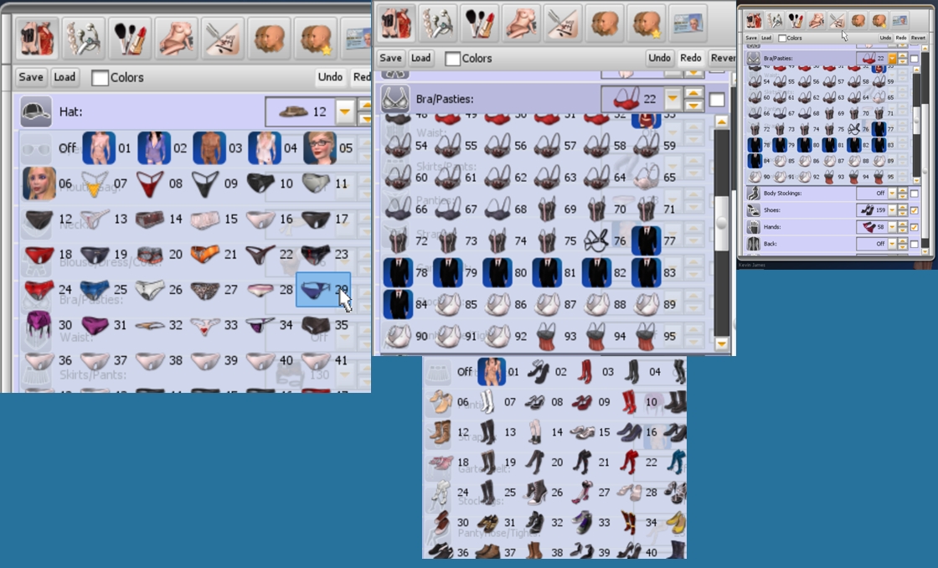Choose red corset item 93 in middle window
This screenshot has height=568, width=938.
tap(547, 337)
